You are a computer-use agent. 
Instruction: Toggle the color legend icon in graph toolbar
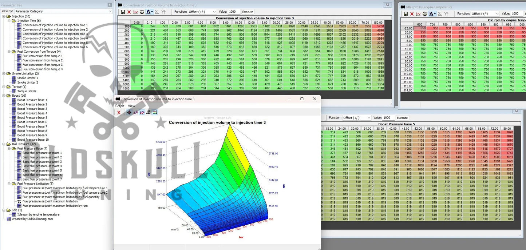pyautogui.click(x=154, y=113)
